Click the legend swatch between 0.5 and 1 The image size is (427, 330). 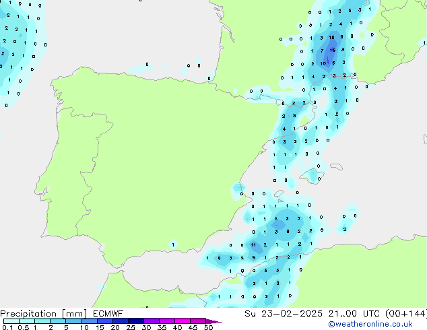click(27, 321)
